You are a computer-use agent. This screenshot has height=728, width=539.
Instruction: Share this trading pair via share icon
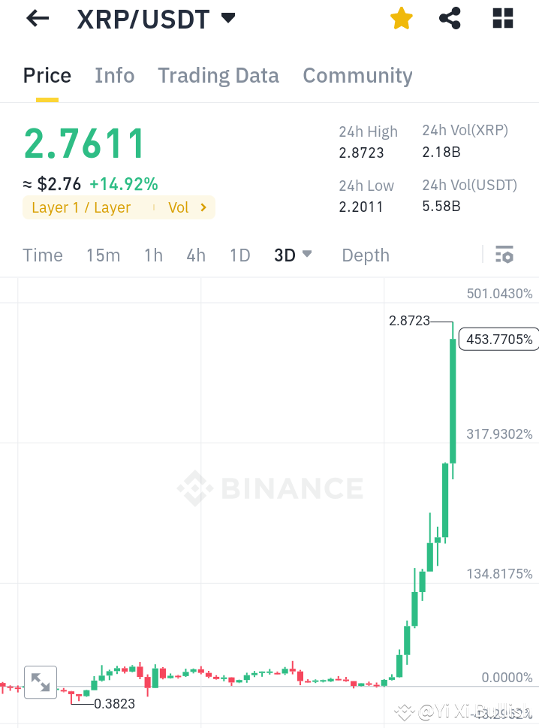coord(450,18)
